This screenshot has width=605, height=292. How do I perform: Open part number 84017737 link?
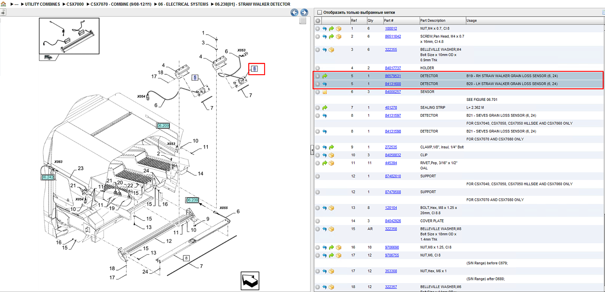click(x=393, y=68)
